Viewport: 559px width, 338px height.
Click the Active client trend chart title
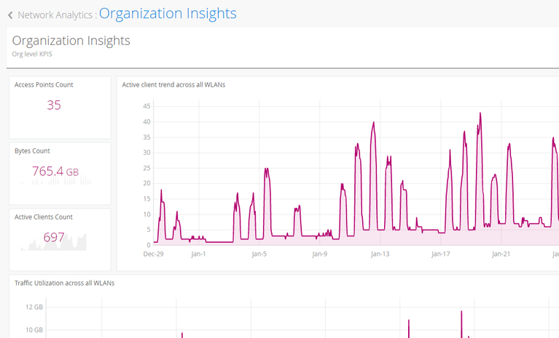(x=173, y=85)
